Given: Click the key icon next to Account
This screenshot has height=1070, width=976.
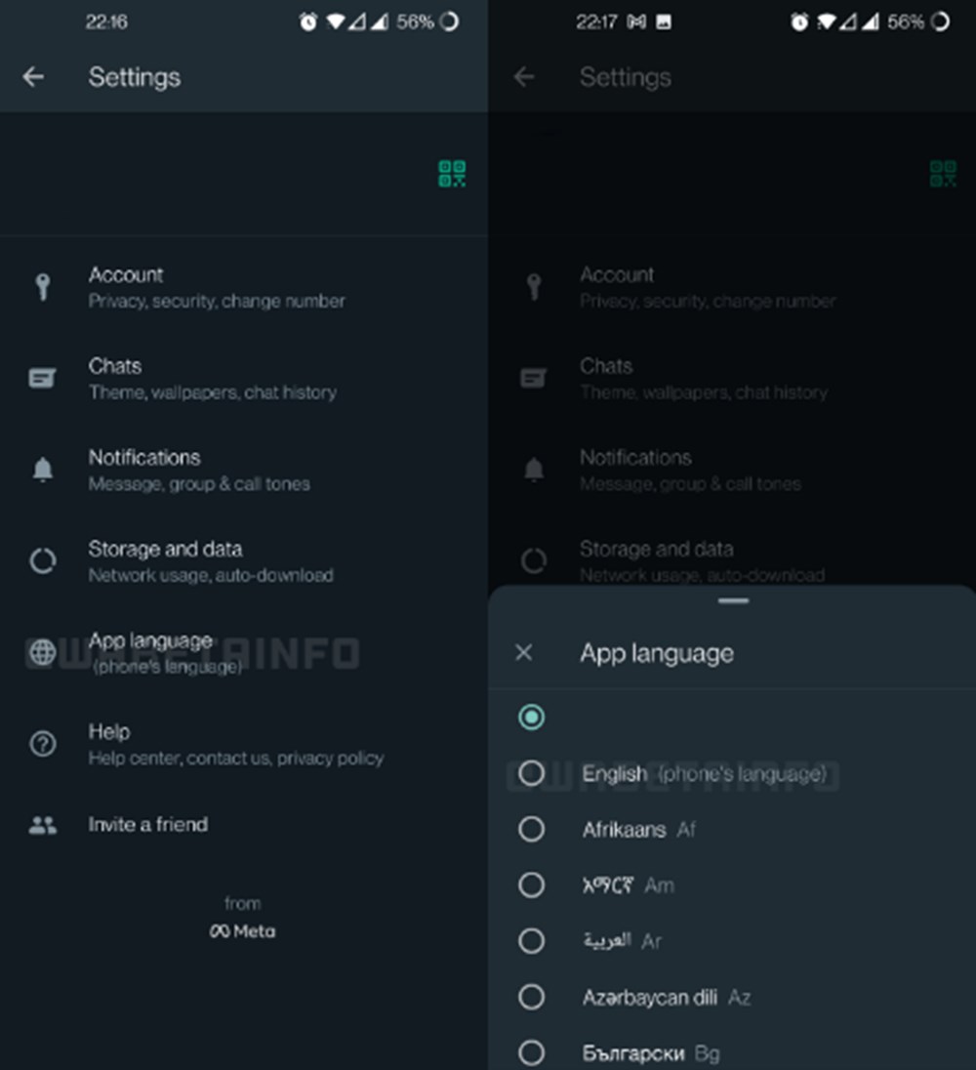Looking at the screenshot, I should pos(42,286).
